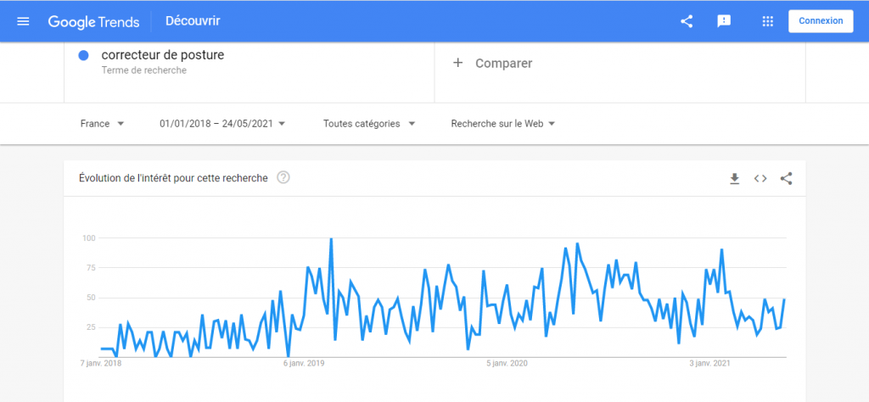Edit the correcteur de posture search term
The height and width of the screenshot is (402, 869).
(x=163, y=56)
